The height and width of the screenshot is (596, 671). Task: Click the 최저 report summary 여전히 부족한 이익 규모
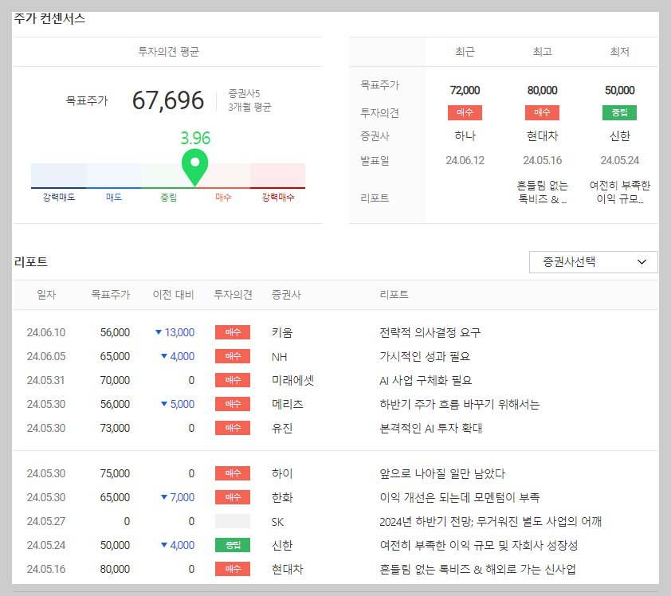coord(620,192)
